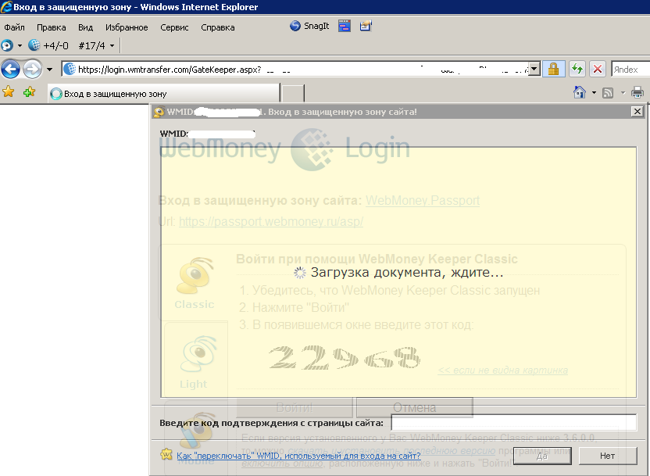The height and width of the screenshot is (476, 650).
Task: Click the address bar with login.wmtransfer.com URL
Action: tap(296, 70)
